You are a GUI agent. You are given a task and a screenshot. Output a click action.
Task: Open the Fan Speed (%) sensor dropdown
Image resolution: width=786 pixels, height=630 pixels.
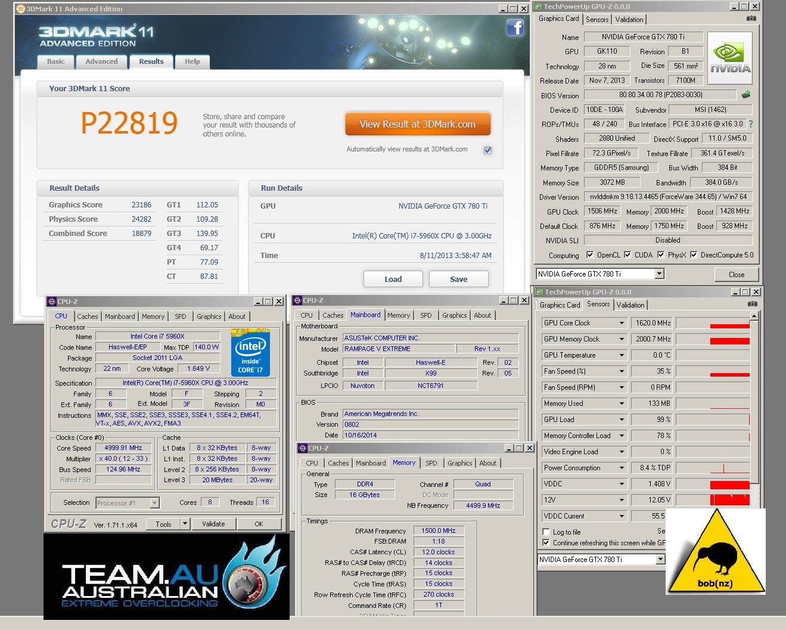coord(622,371)
